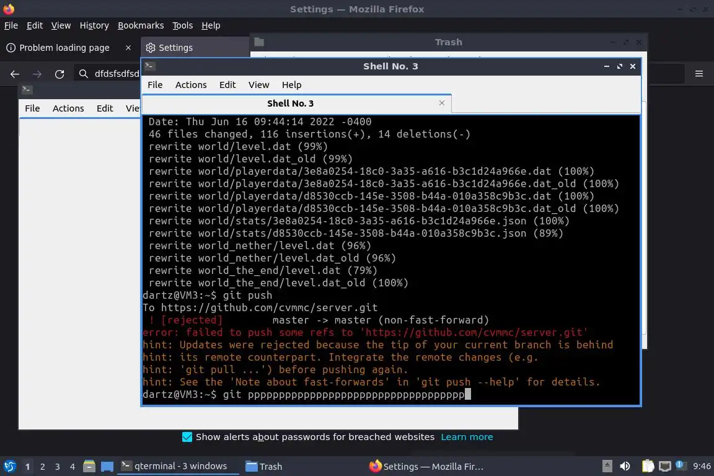Click the current 'git pppp' prompt line
Screen dimensions: 714x476
307,394
